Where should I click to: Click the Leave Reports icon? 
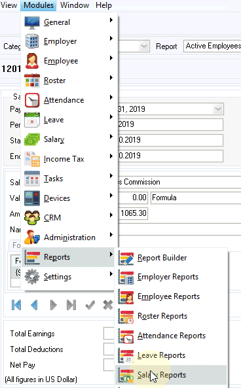tap(126, 355)
